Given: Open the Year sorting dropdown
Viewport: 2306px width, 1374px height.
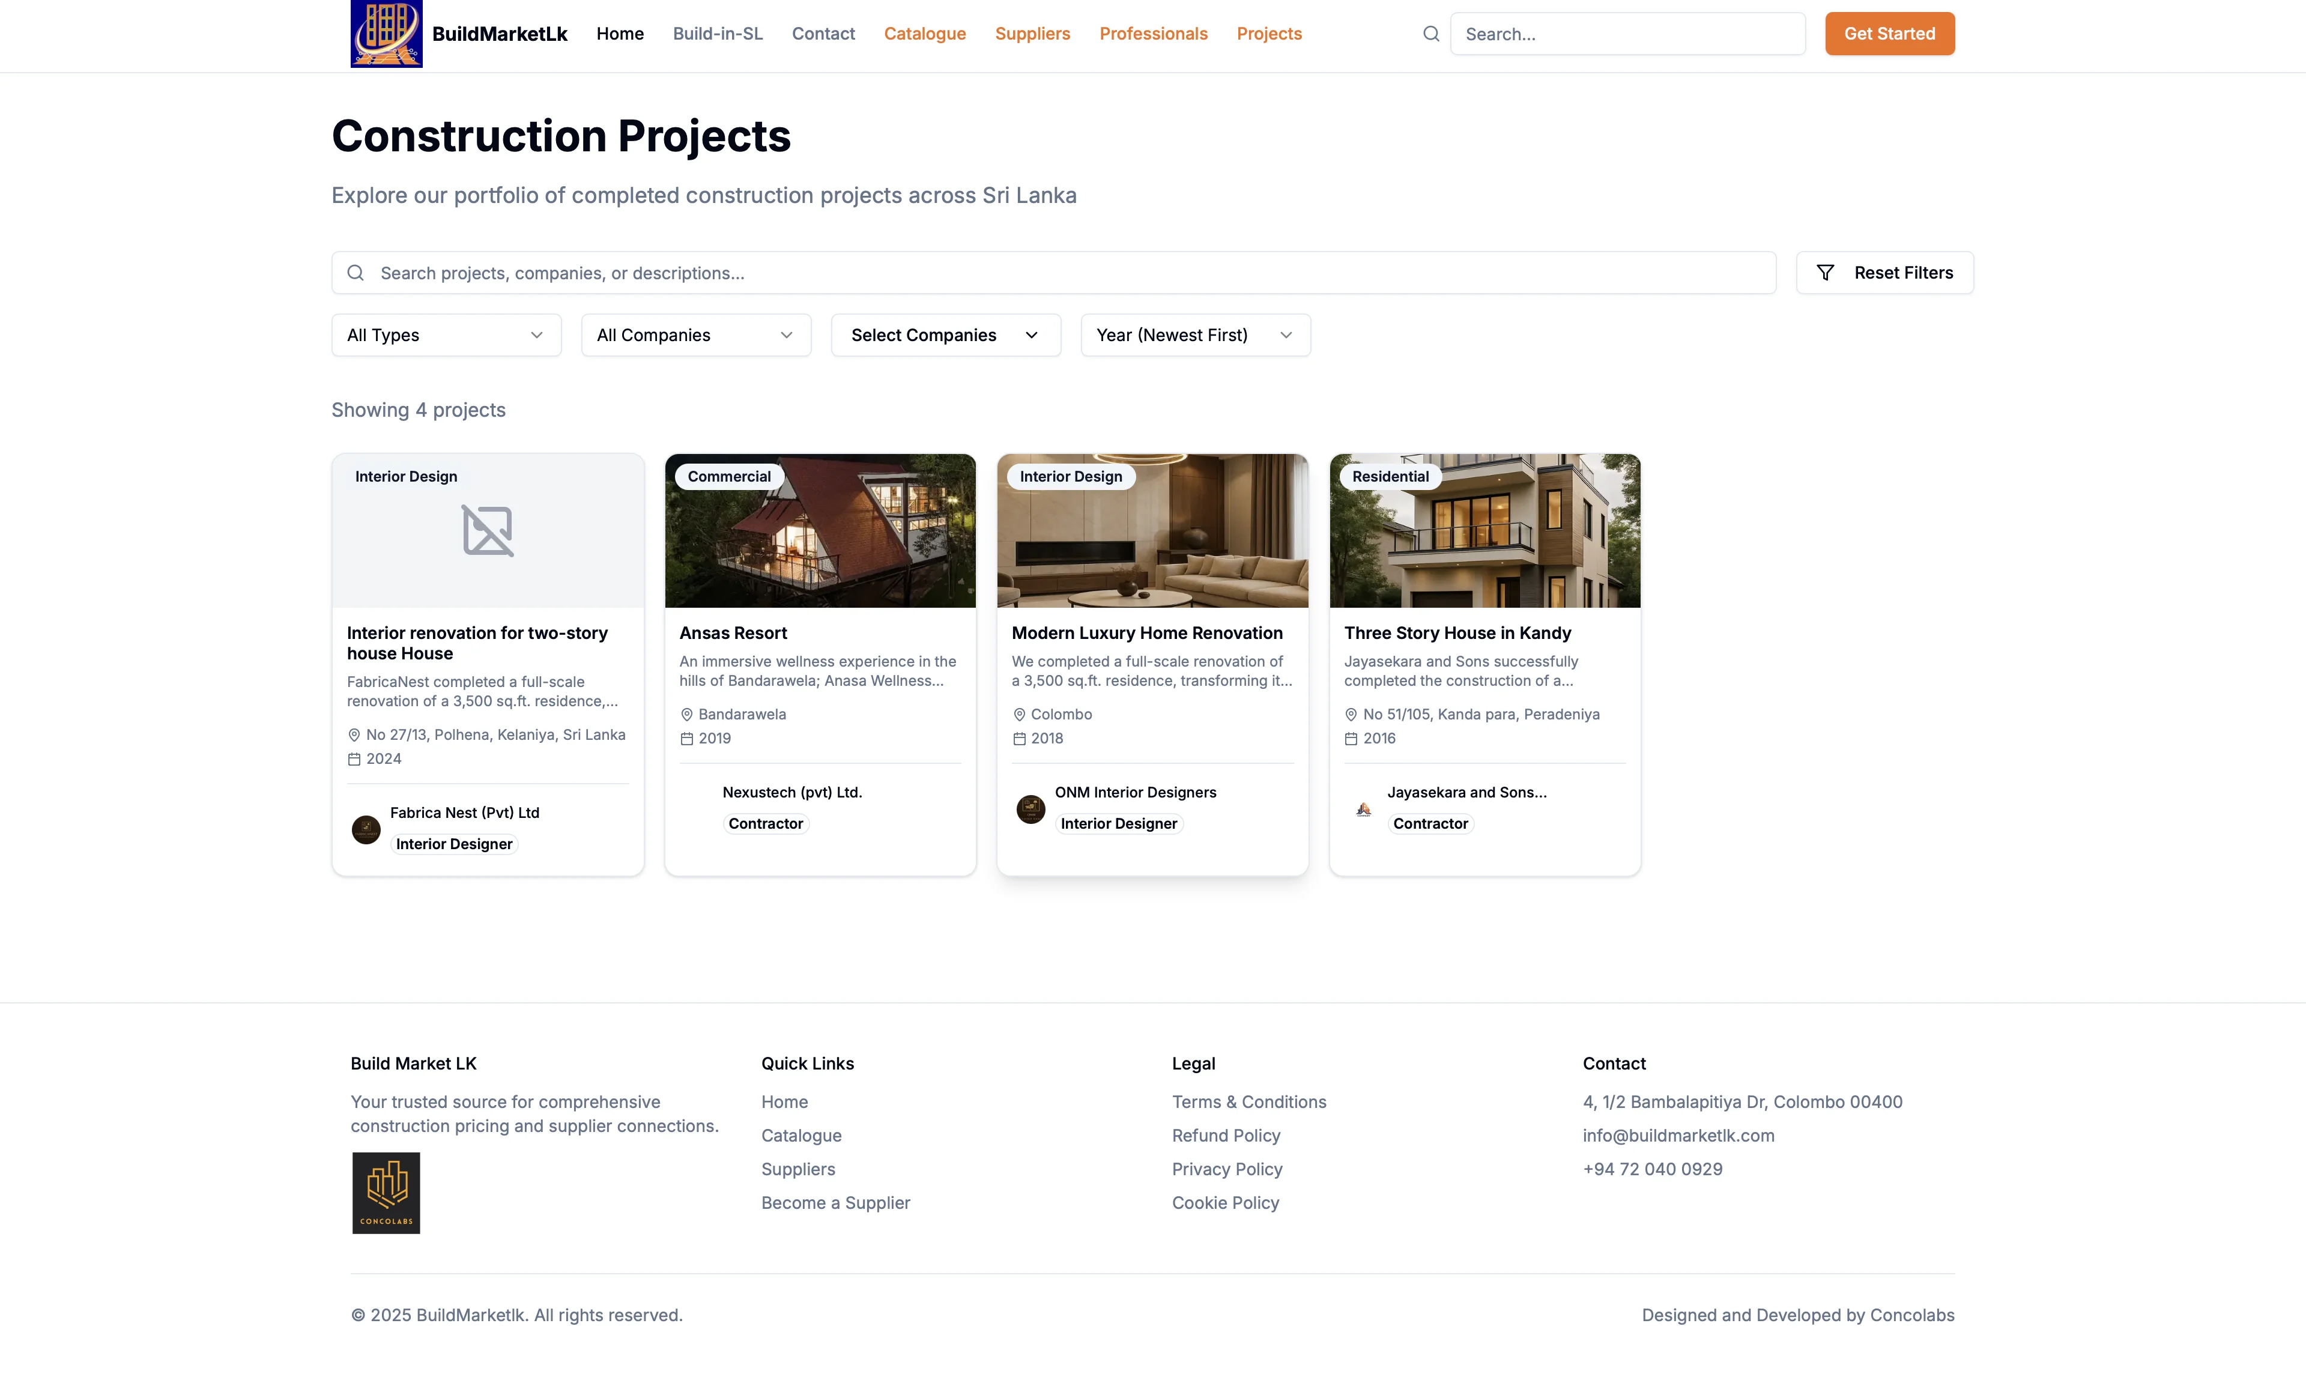Looking at the screenshot, I should click(x=1195, y=334).
